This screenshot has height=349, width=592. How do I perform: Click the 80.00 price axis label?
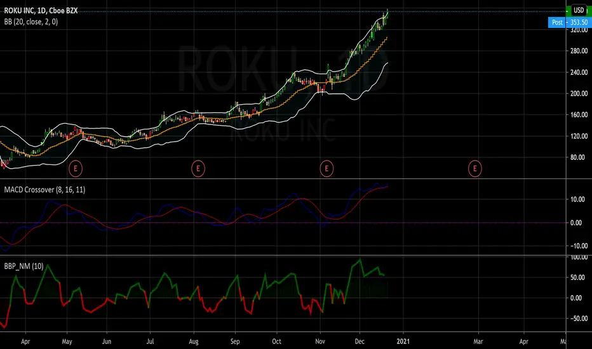(x=577, y=157)
